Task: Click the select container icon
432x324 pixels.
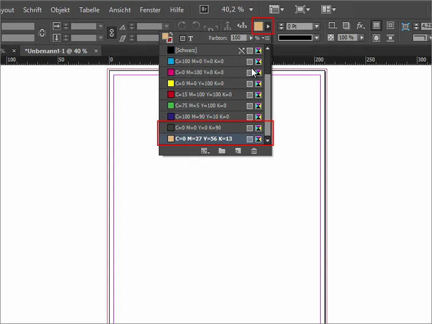Action: coord(227,26)
